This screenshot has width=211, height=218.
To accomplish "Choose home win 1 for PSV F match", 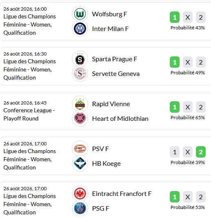I will coord(175,152).
